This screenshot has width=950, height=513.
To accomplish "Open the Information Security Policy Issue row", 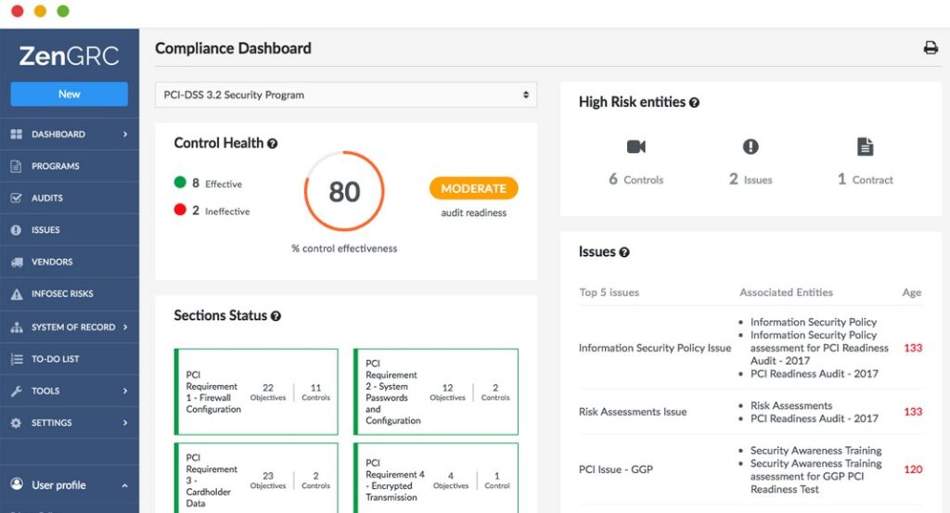I will click(655, 348).
